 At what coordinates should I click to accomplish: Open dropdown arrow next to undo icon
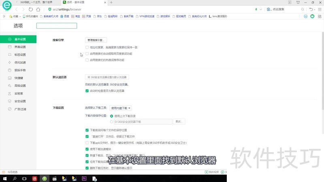coord(315,10)
